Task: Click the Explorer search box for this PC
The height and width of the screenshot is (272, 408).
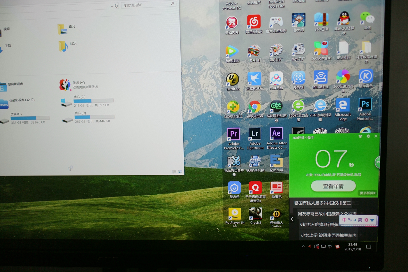Action: 146,5
